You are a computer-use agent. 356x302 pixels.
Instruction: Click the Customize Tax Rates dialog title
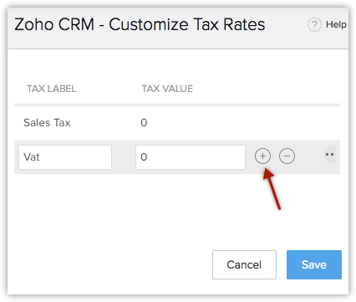tap(140, 24)
